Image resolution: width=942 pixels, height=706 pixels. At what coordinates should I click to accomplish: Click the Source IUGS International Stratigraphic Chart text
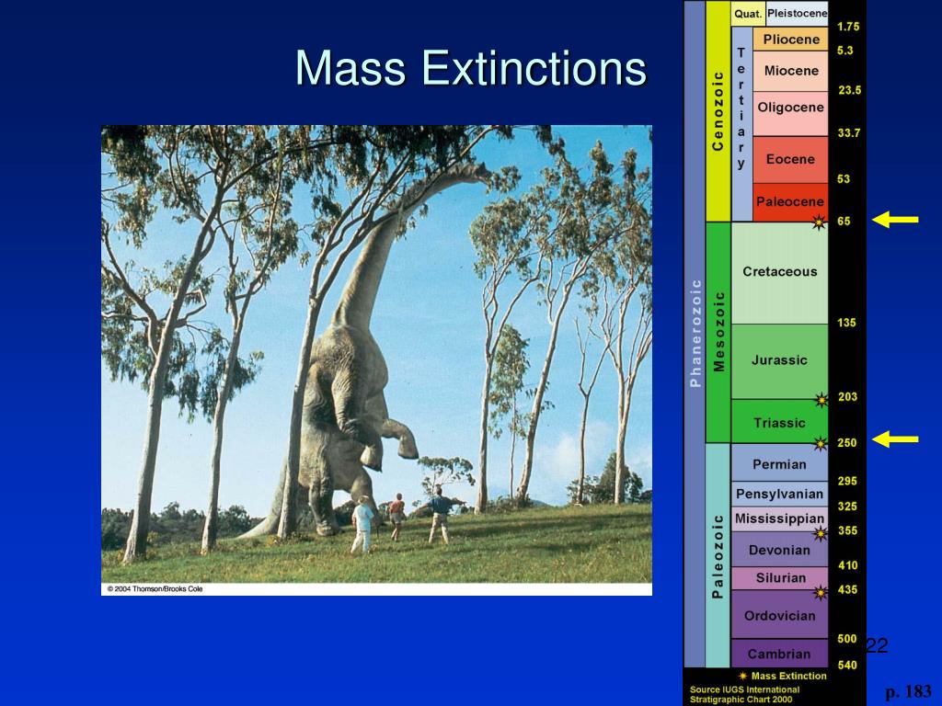745,695
